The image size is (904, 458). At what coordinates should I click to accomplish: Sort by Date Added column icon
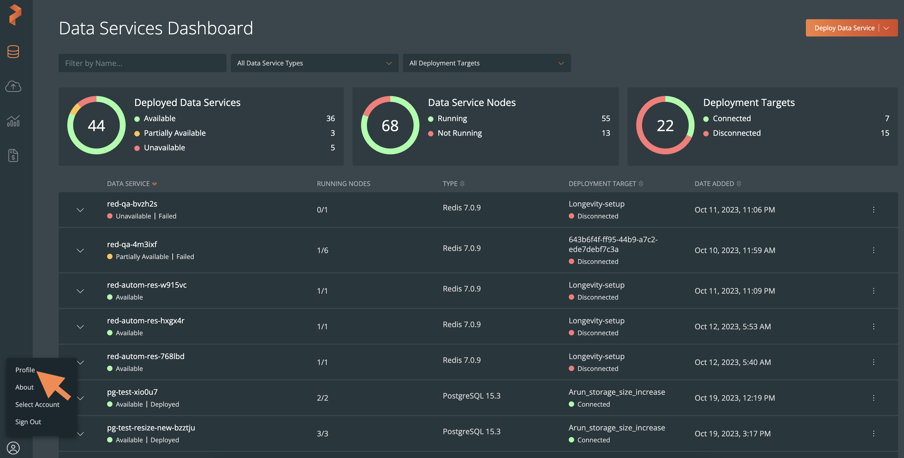pos(739,184)
